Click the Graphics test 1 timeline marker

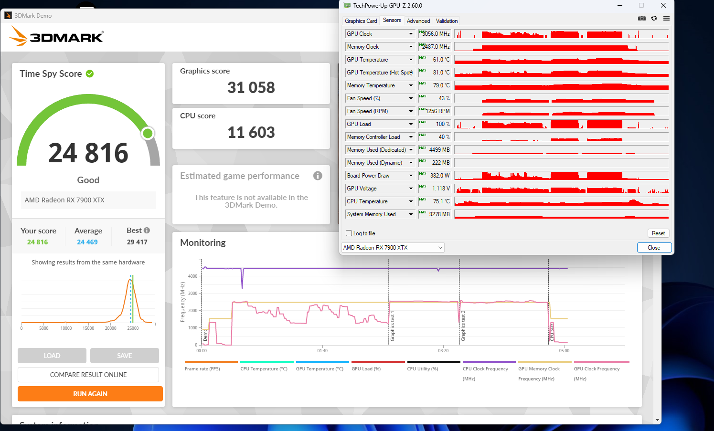click(x=392, y=327)
